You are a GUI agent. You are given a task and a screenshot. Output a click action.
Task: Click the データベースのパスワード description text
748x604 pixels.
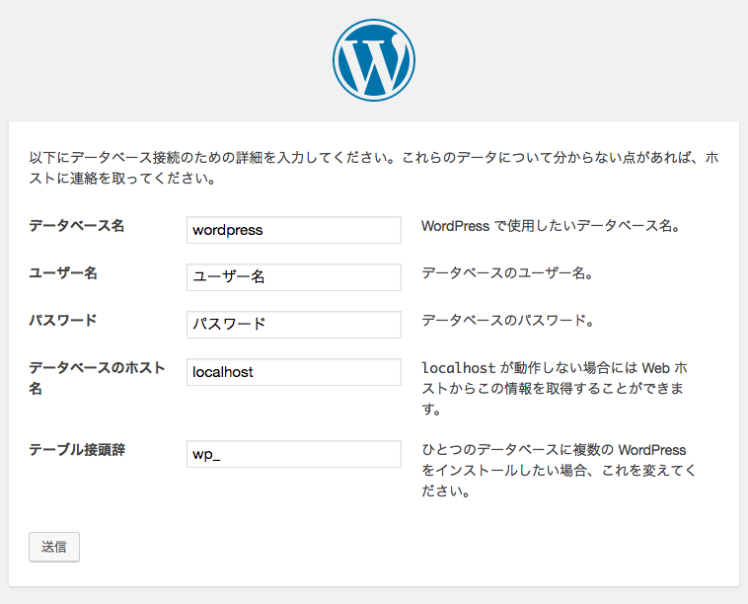[507, 320]
